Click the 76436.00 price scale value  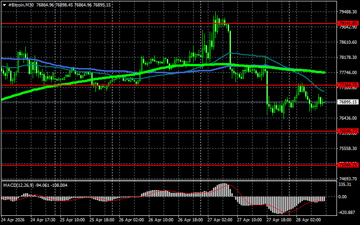(x=348, y=118)
